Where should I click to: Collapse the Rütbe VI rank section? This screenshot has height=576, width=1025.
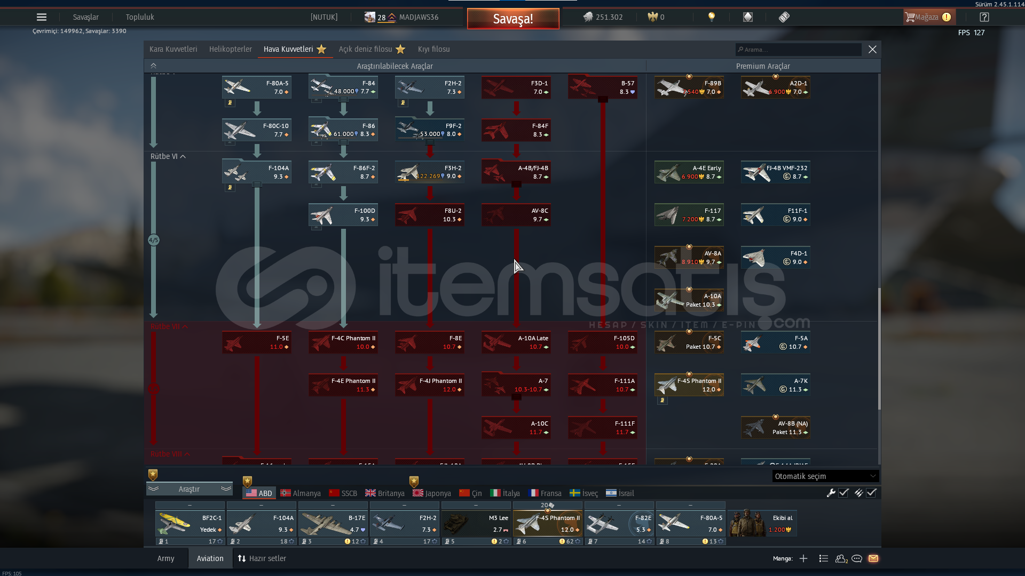168,156
